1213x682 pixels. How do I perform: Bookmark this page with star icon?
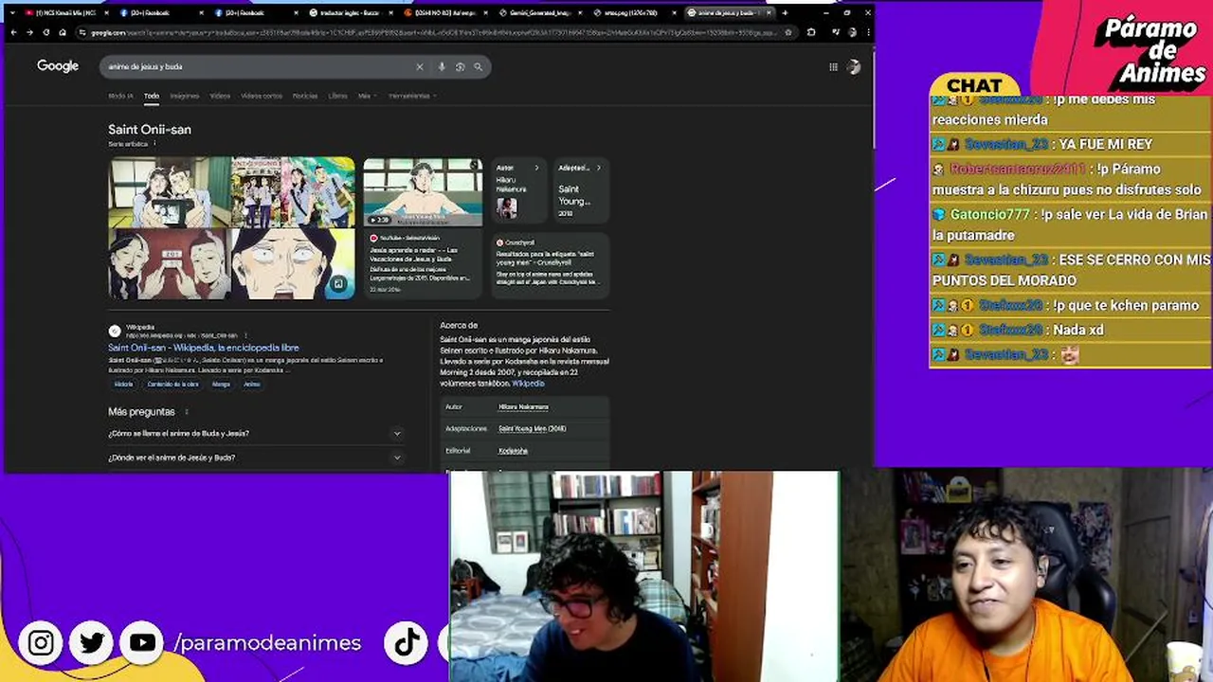(x=788, y=32)
